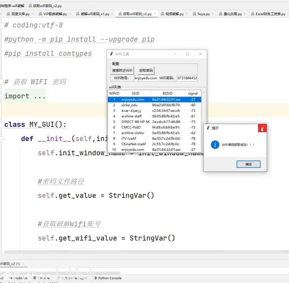The height and width of the screenshot is (283, 289).
Task: Close the huya.py editor tab
Action: [x=213, y=14]
